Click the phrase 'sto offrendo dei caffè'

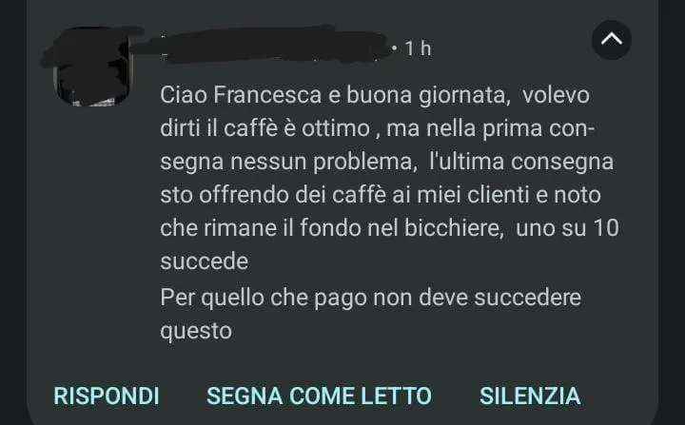(x=273, y=195)
